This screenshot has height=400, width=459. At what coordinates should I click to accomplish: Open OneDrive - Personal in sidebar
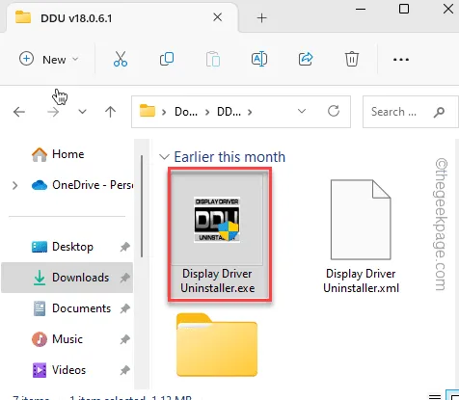pos(83,185)
